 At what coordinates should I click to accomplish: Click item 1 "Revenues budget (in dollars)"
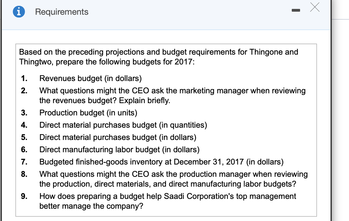[x=90, y=79]
